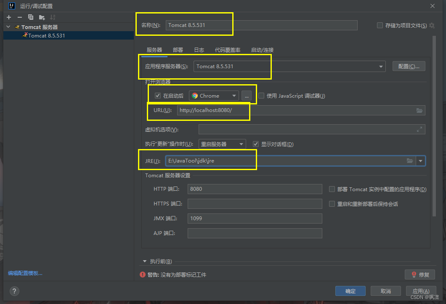The width and height of the screenshot is (446, 304).
Task: Click the sort configurations alphabetically icon
Action: (53, 17)
